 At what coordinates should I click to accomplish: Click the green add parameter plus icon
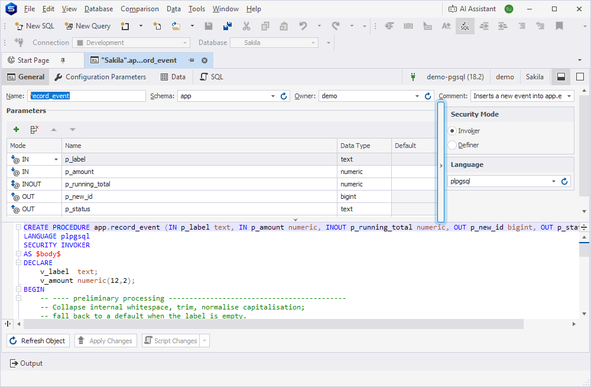click(16, 130)
